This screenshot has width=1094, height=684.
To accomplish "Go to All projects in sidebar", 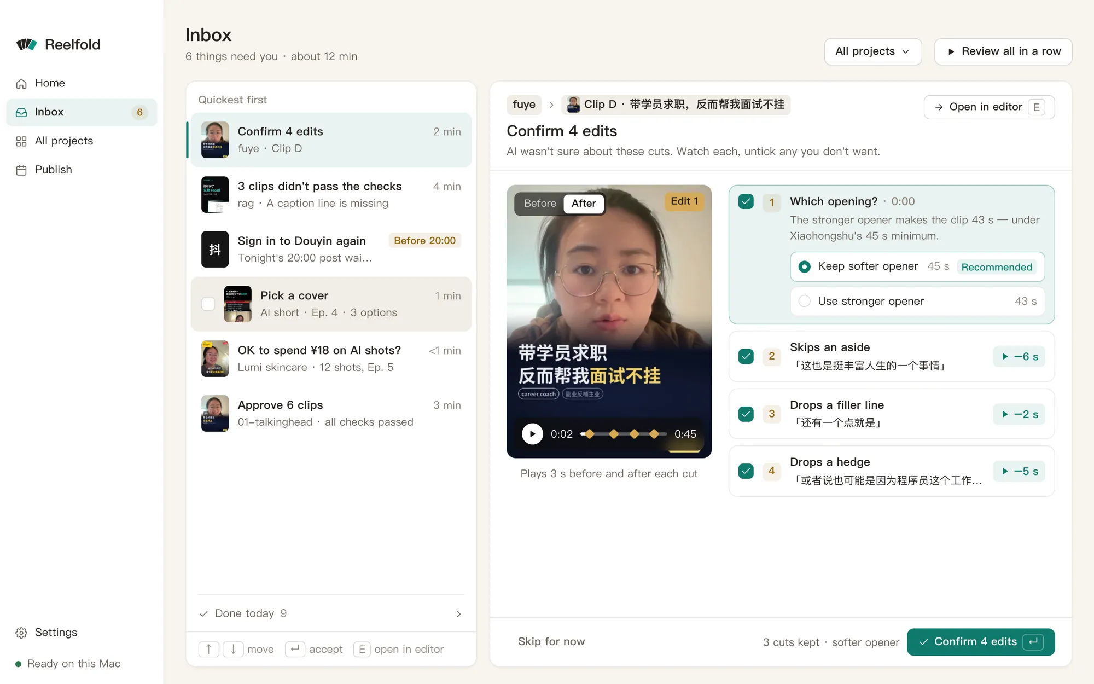I will [x=82, y=141].
